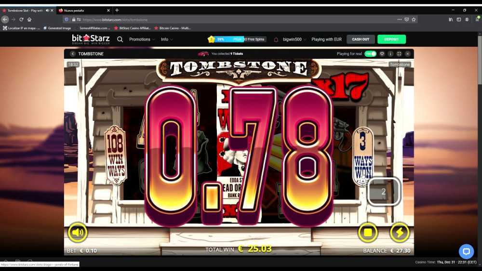The image size is (482, 271).
Task: Close the Tombstone game panel
Action: pos(408,54)
